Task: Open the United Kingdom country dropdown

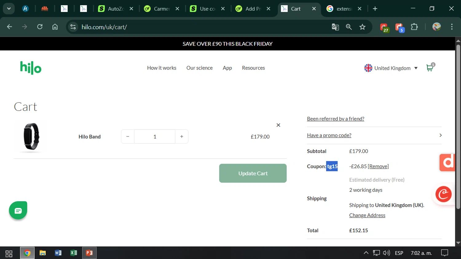Action: click(391, 68)
